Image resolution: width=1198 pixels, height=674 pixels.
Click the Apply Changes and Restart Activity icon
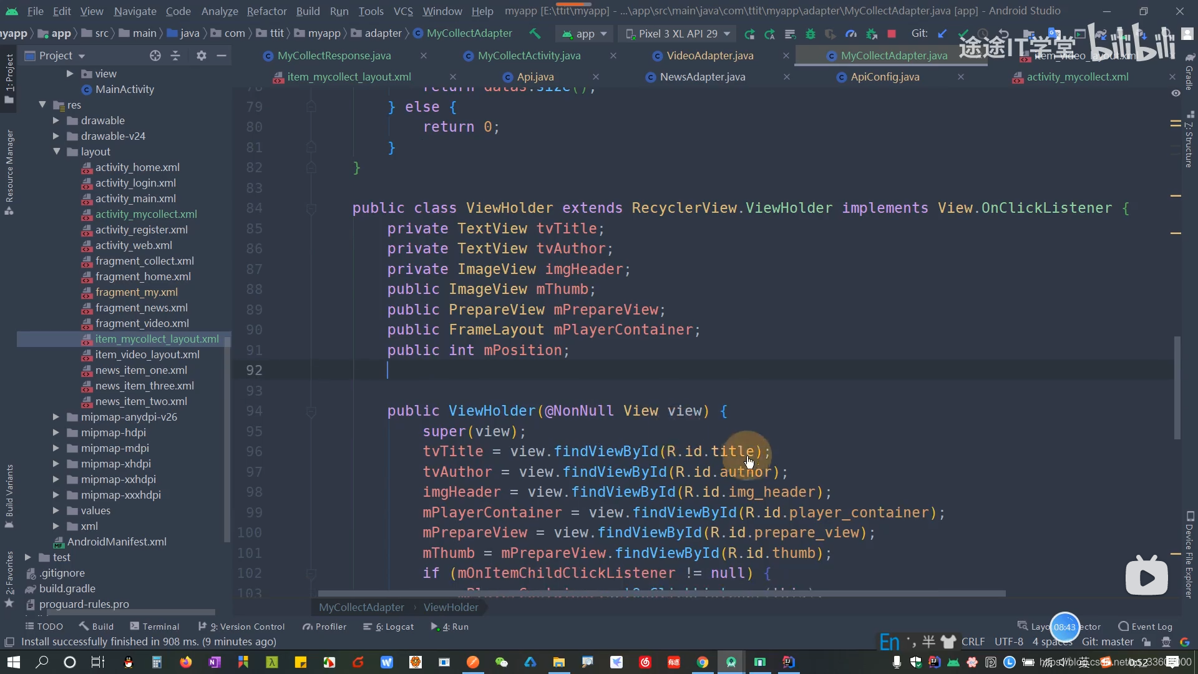point(770,34)
